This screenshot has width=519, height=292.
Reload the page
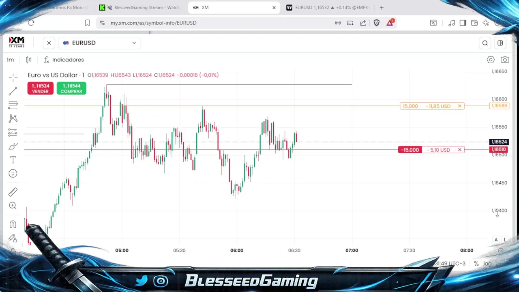point(31,23)
